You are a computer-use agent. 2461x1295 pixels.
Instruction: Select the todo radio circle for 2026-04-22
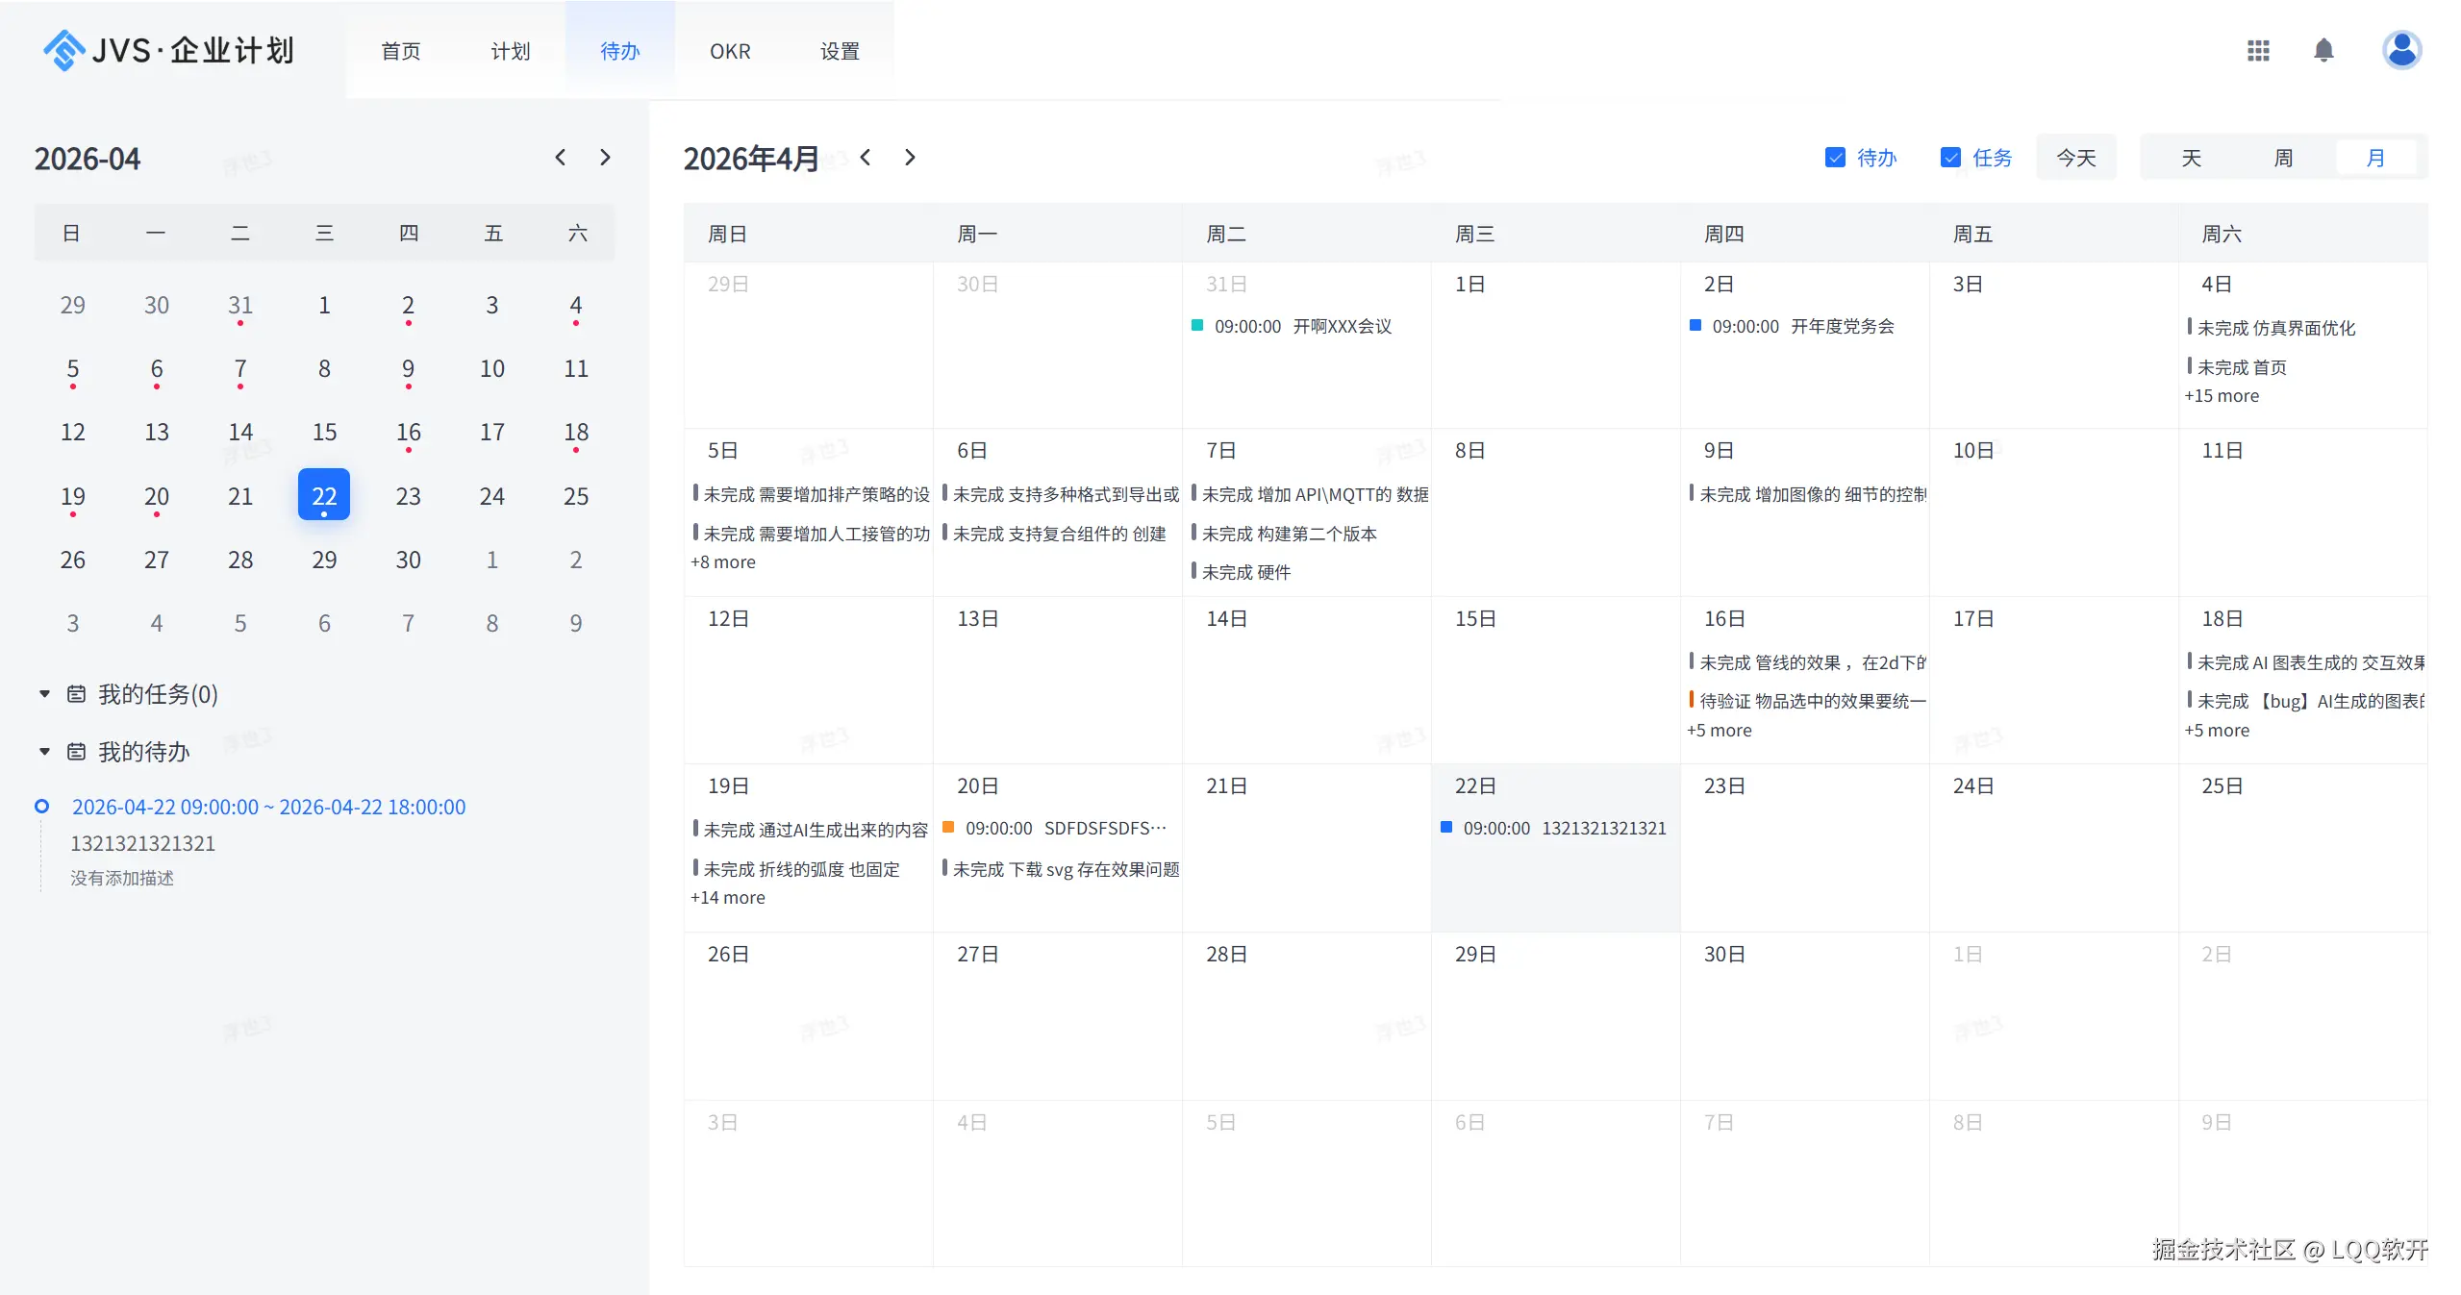tap(41, 807)
